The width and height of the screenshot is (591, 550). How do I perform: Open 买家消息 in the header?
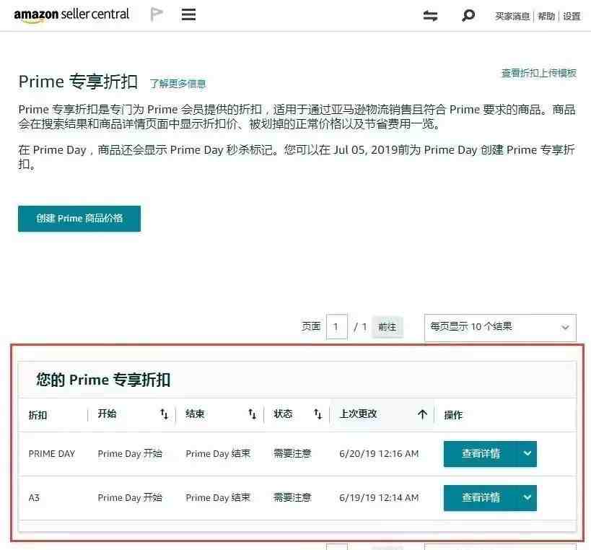pos(512,16)
